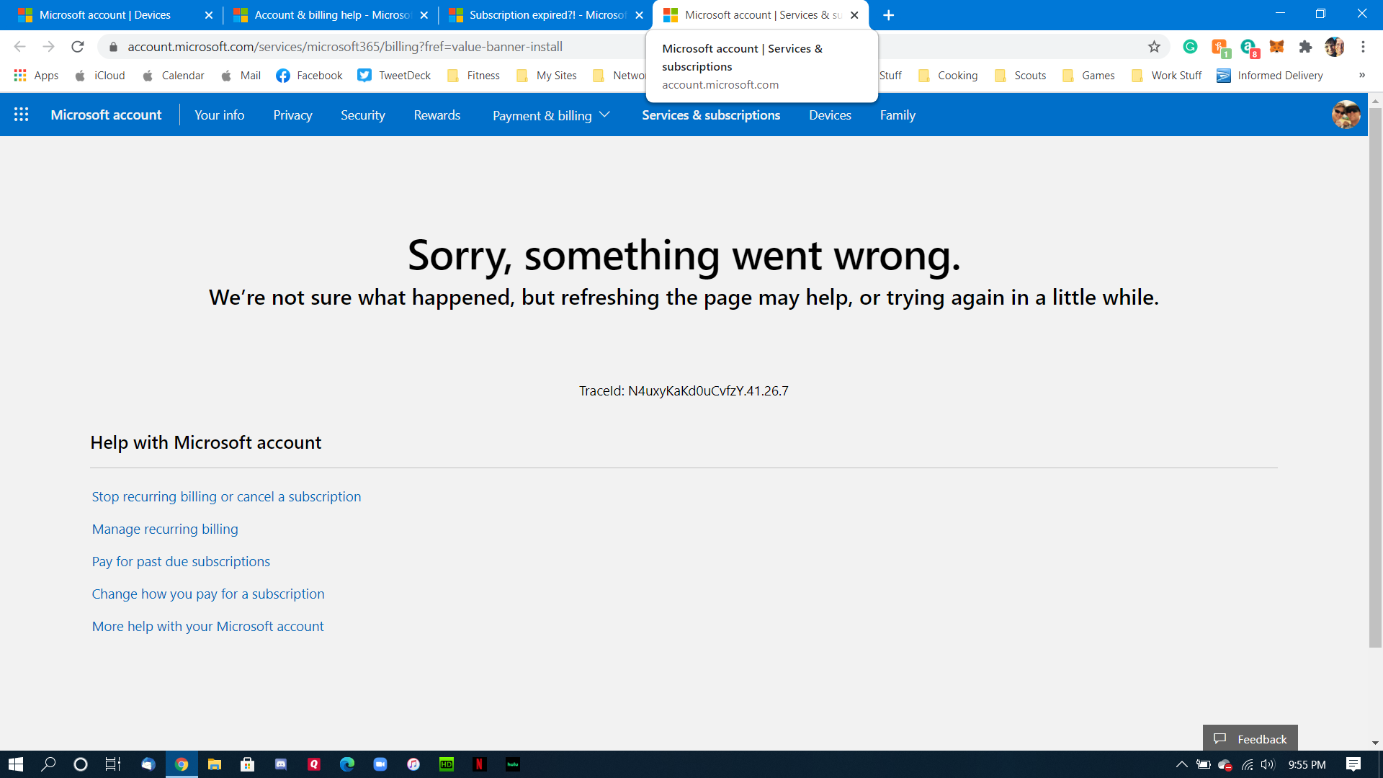Viewport: 1383px width, 778px height.
Task: Open the Netflix icon in the taskbar
Action: pyautogui.click(x=479, y=764)
